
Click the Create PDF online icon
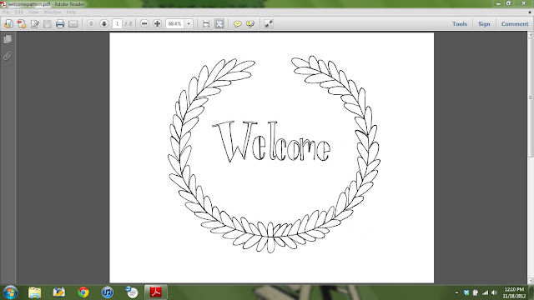tap(8, 24)
